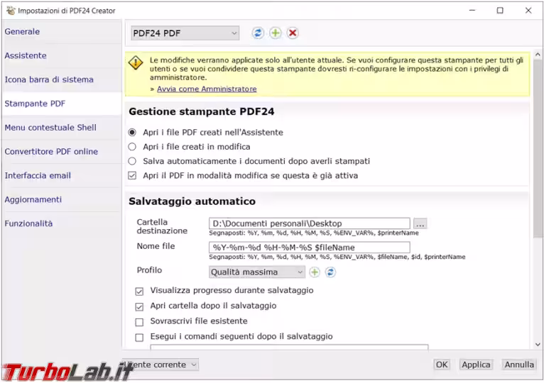Click 'Avvia come Amministratore' link

coord(207,89)
